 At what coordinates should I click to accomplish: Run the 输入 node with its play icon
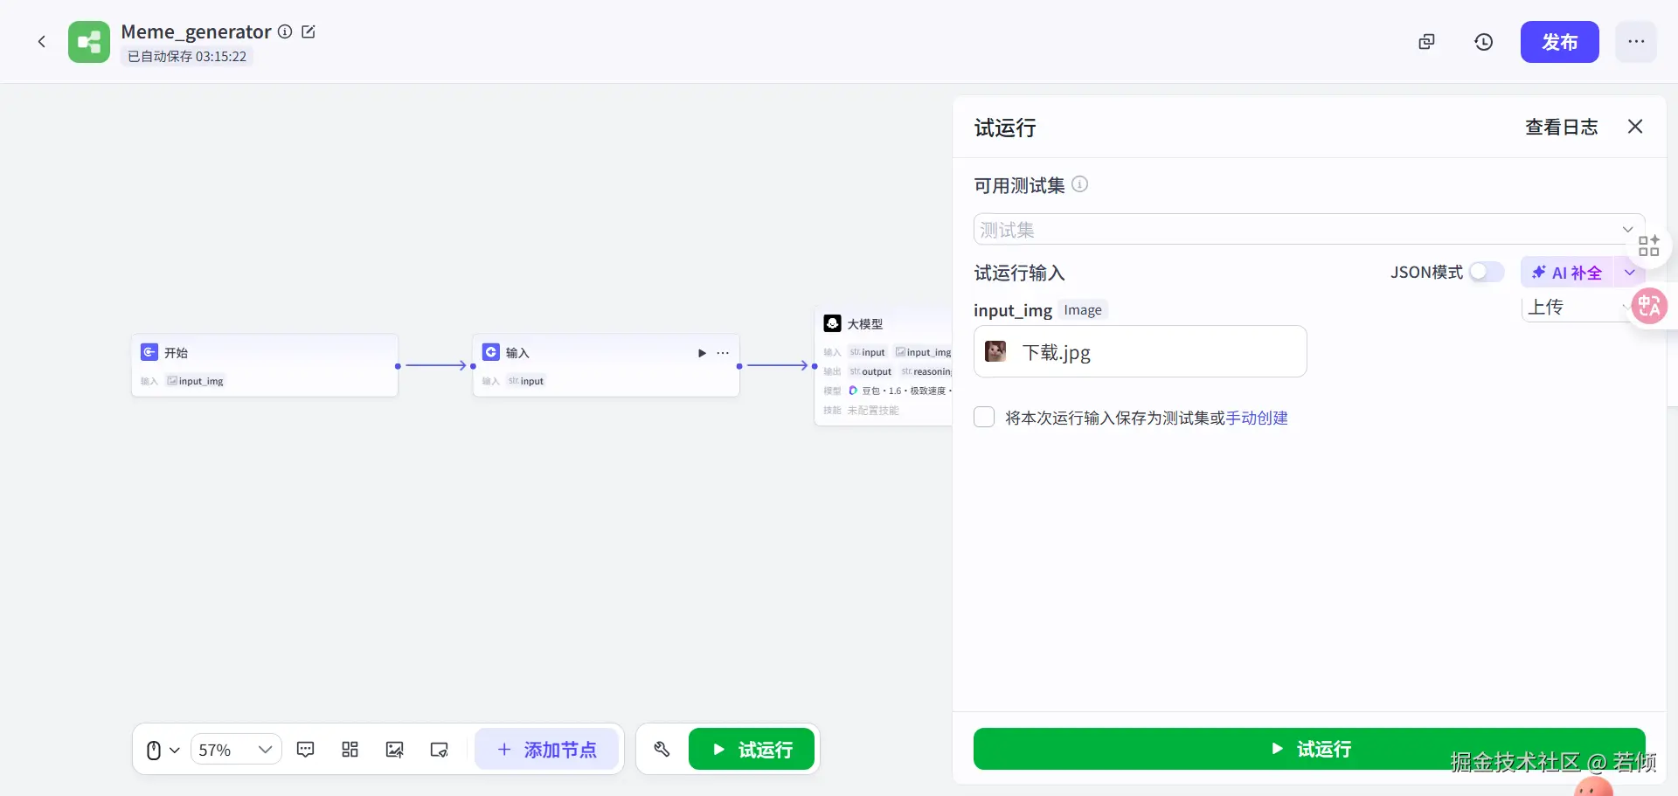click(x=702, y=353)
